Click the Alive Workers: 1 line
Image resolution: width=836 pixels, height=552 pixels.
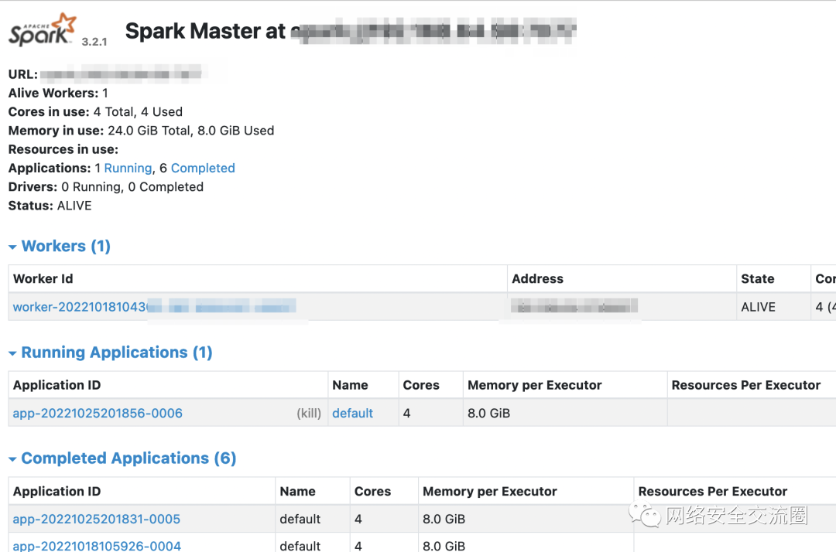[x=58, y=93]
